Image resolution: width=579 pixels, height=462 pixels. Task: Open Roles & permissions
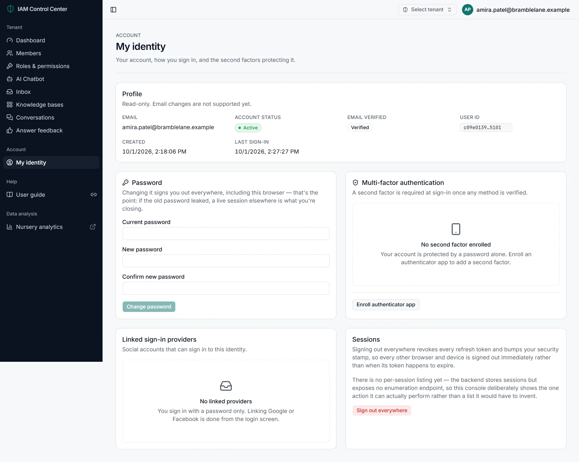[51, 66]
